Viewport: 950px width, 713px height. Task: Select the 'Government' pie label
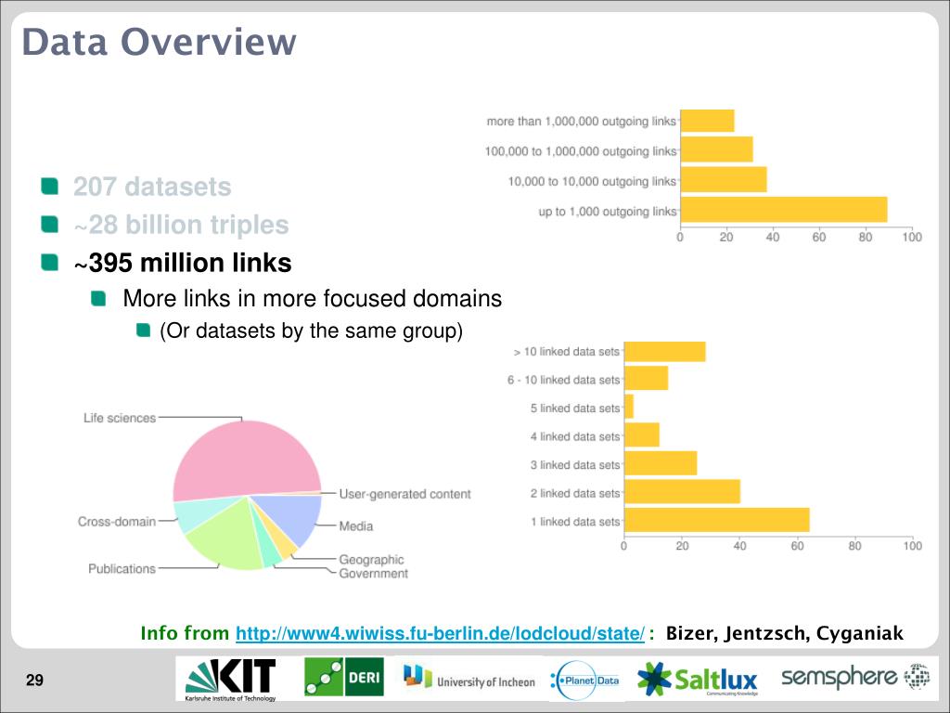[x=373, y=574]
